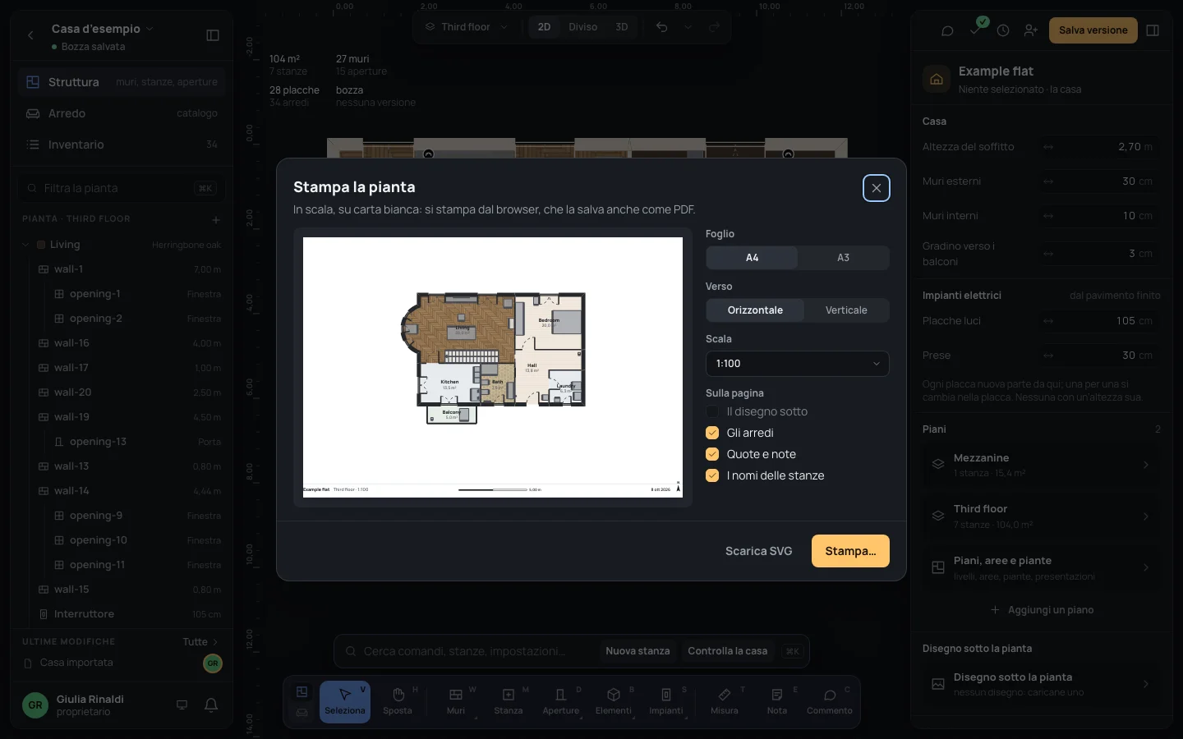Open the Third floor selector dropdown
The image size is (1183, 739).
click(x=467, y=27)
